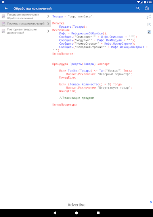Tap Android recent apps button
This screenshot has height=217, width=153.
[x=98, y=213]
